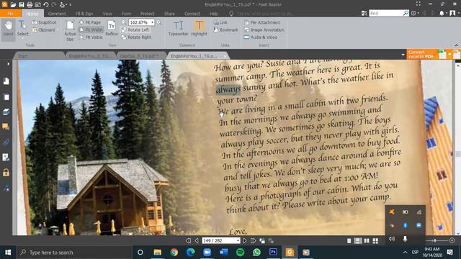Insert an Image Annotation
461x259 pixels.
264,29
